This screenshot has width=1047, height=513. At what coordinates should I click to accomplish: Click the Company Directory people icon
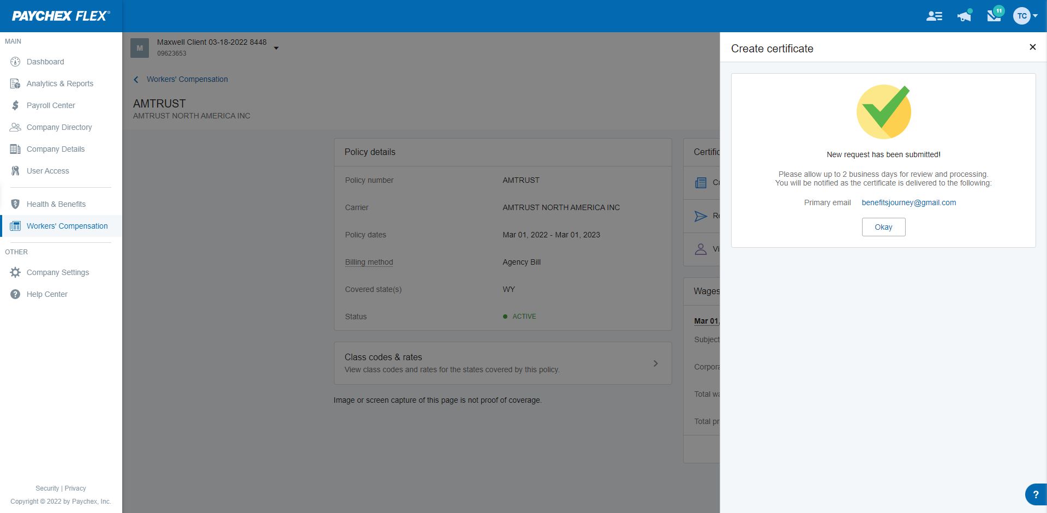coord(15,127)
